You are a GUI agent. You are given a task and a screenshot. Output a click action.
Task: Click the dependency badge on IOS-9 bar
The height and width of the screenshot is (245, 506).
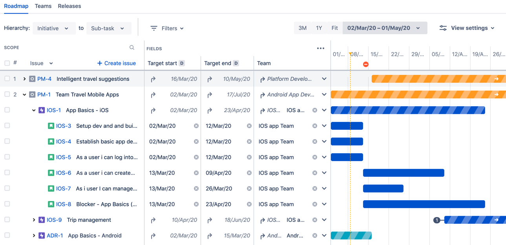click(437, 220)
